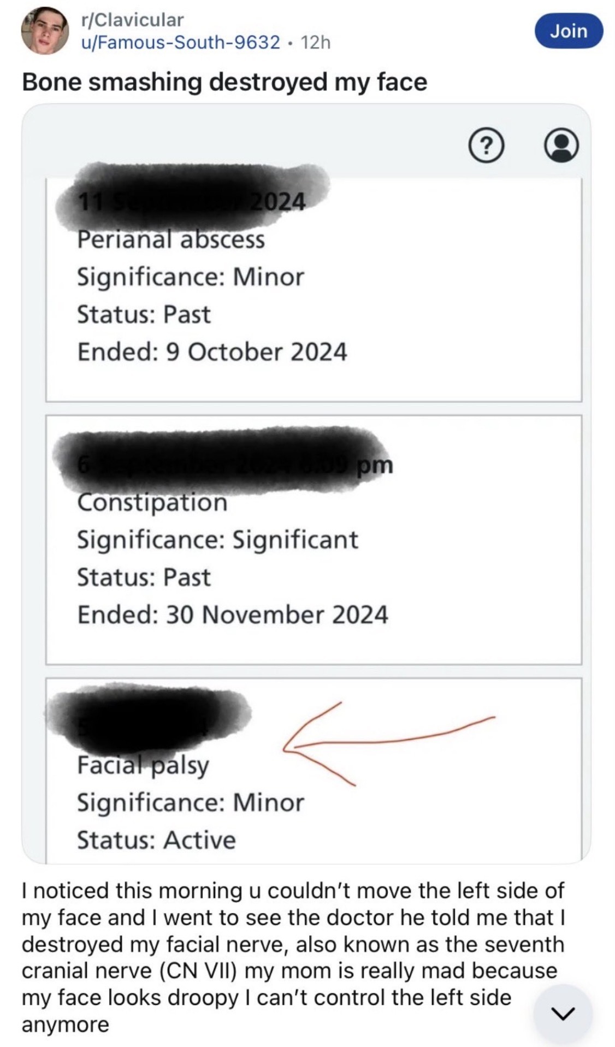Click the post title 'Bone smashing destroyed my face'
615x1047 pixels.
(x=224, y=82)
